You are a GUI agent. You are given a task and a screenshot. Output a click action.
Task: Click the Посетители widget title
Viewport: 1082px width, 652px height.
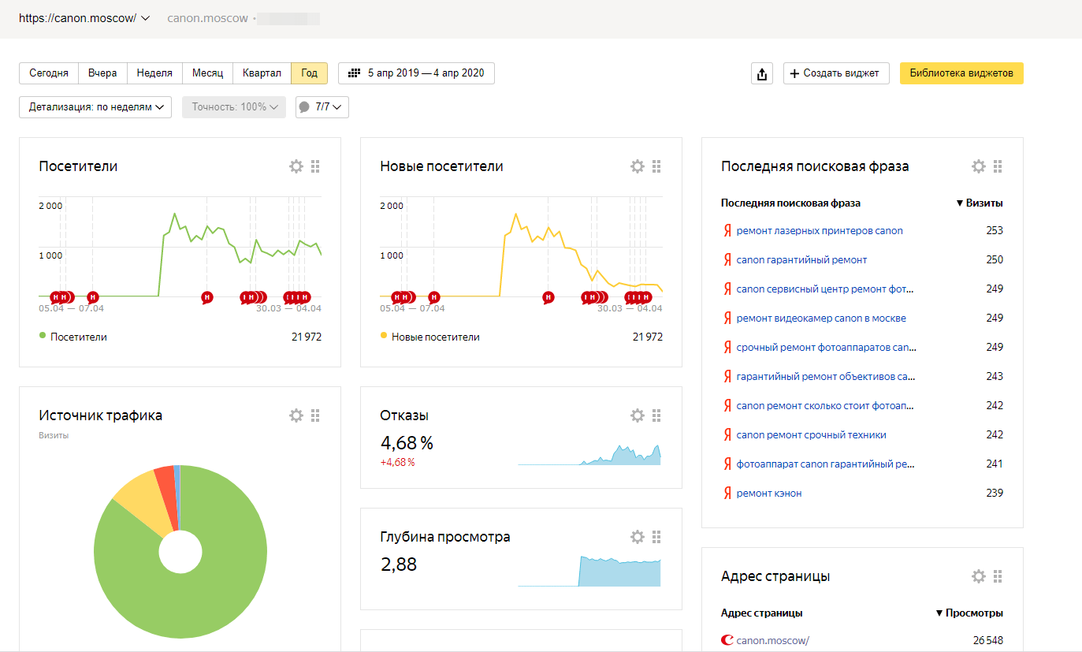[x=78, y=166]
